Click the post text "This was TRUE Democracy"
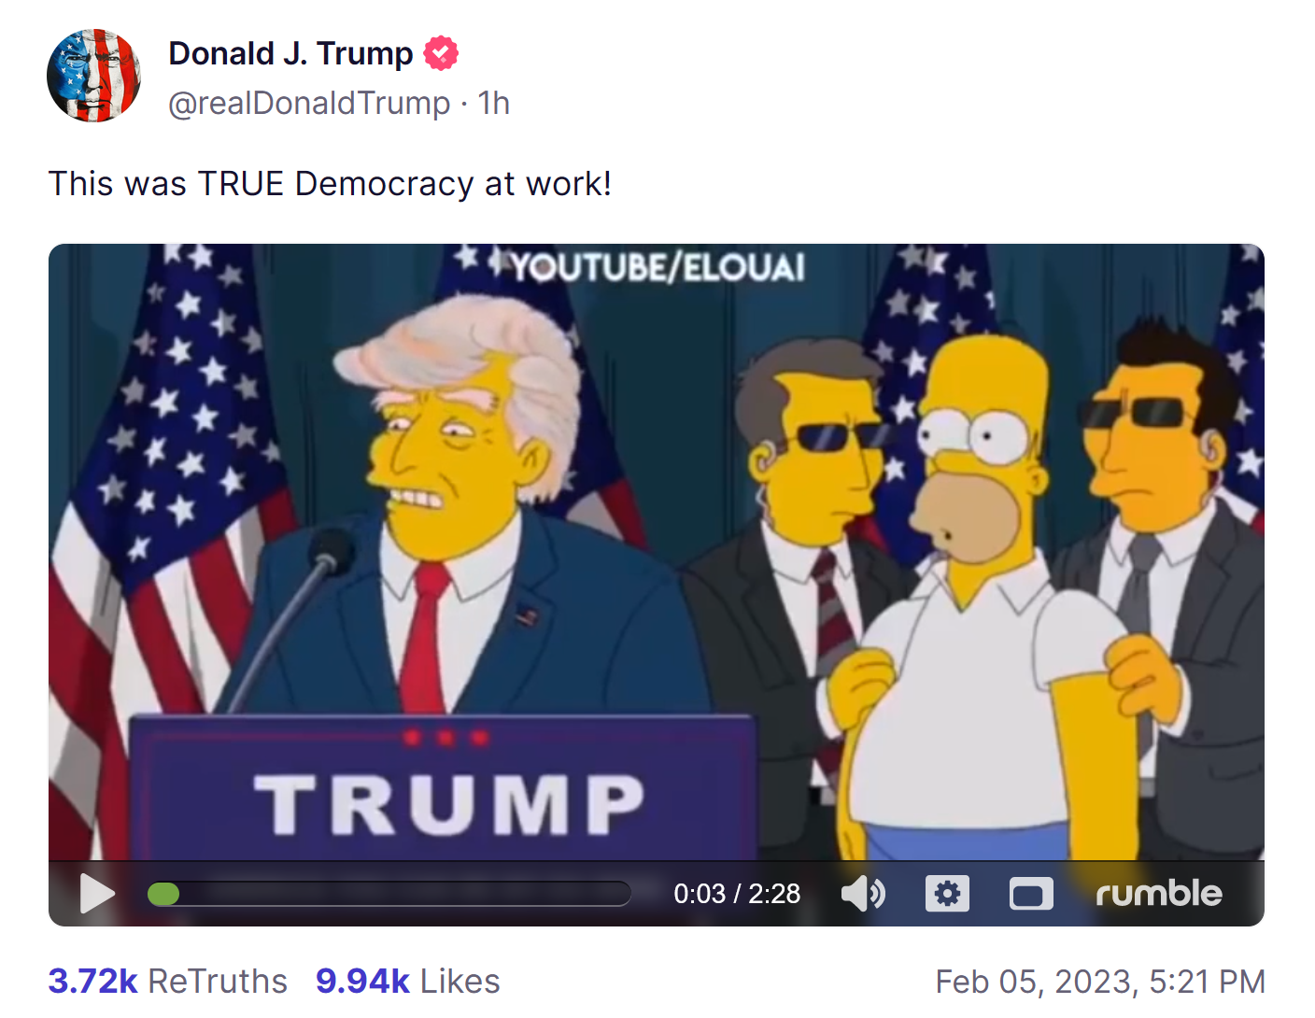Screen dimensions: 1315x1018 [261, 184]
